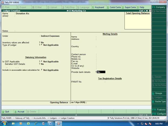The width and height of the screenshot is (168, 126).
Task: Open F11: Features settings
Action: (x=159, y=110)
